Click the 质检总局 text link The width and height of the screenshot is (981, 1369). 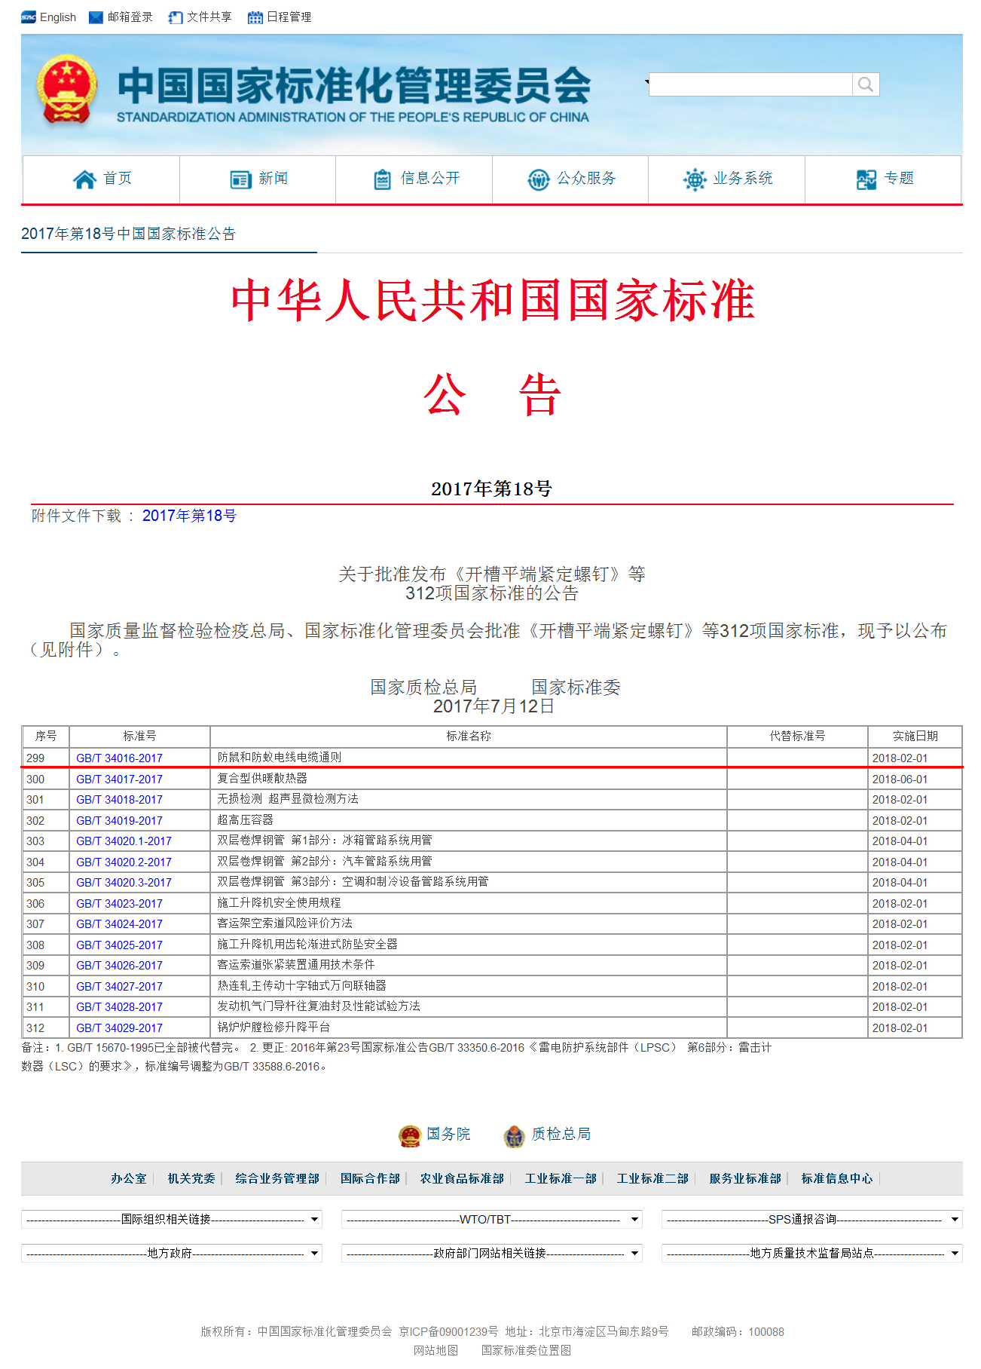coord(561,1135)
